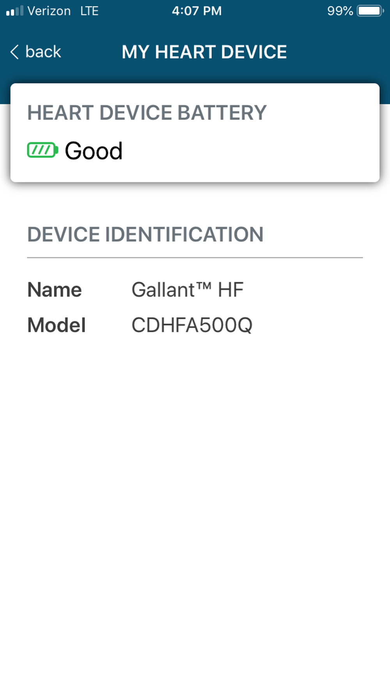Tap the cellular signal bars icon
The width and height of the screenshot is (390, 694).
pyautogui.click(x=14, y=11)
